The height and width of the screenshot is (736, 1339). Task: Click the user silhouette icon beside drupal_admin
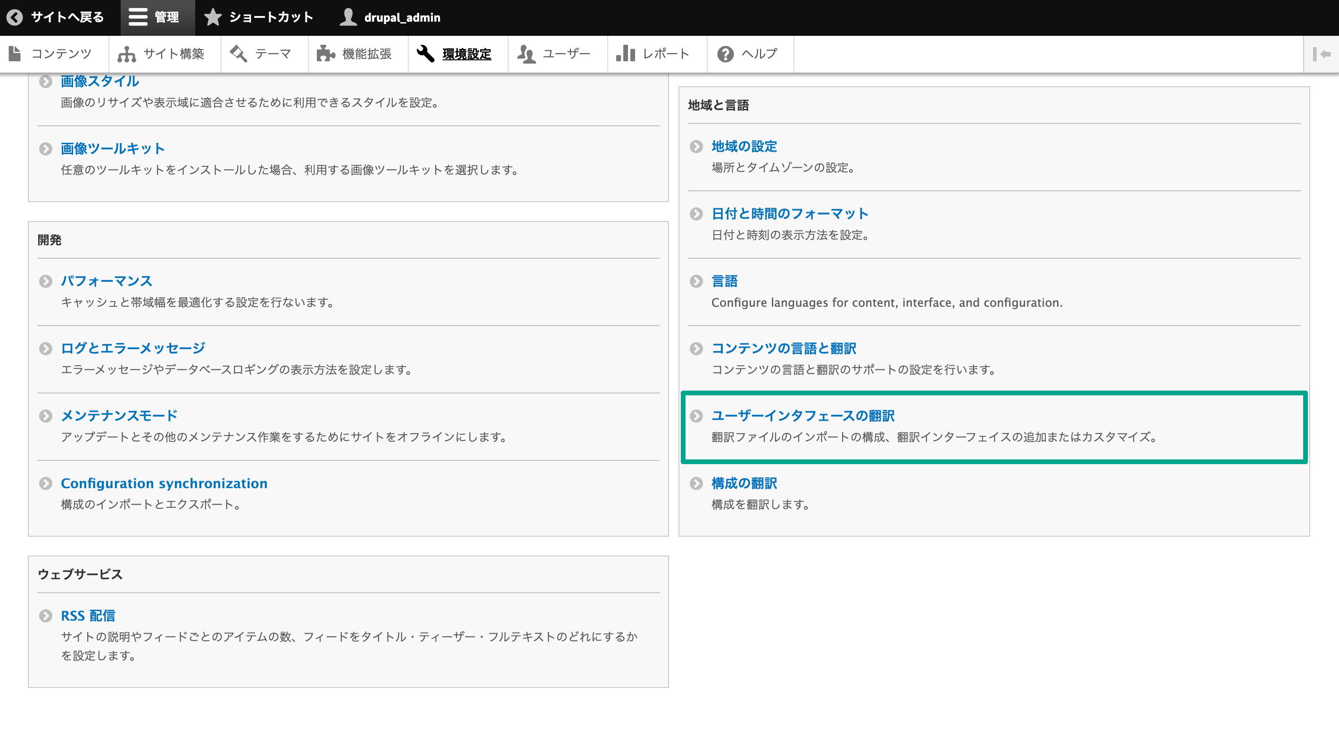click(x=348, y=17)
